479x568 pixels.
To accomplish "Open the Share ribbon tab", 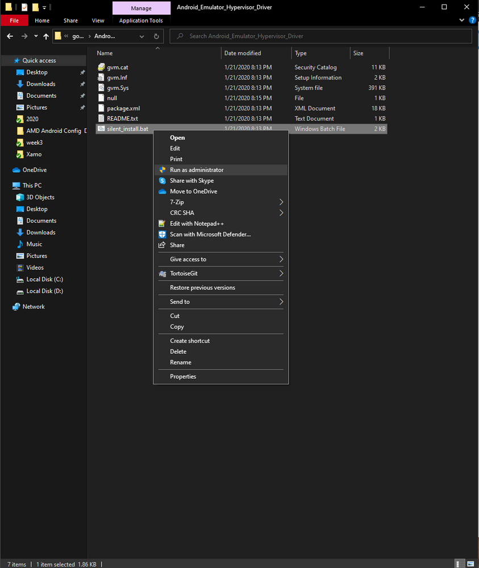I will tap(70, 20).
